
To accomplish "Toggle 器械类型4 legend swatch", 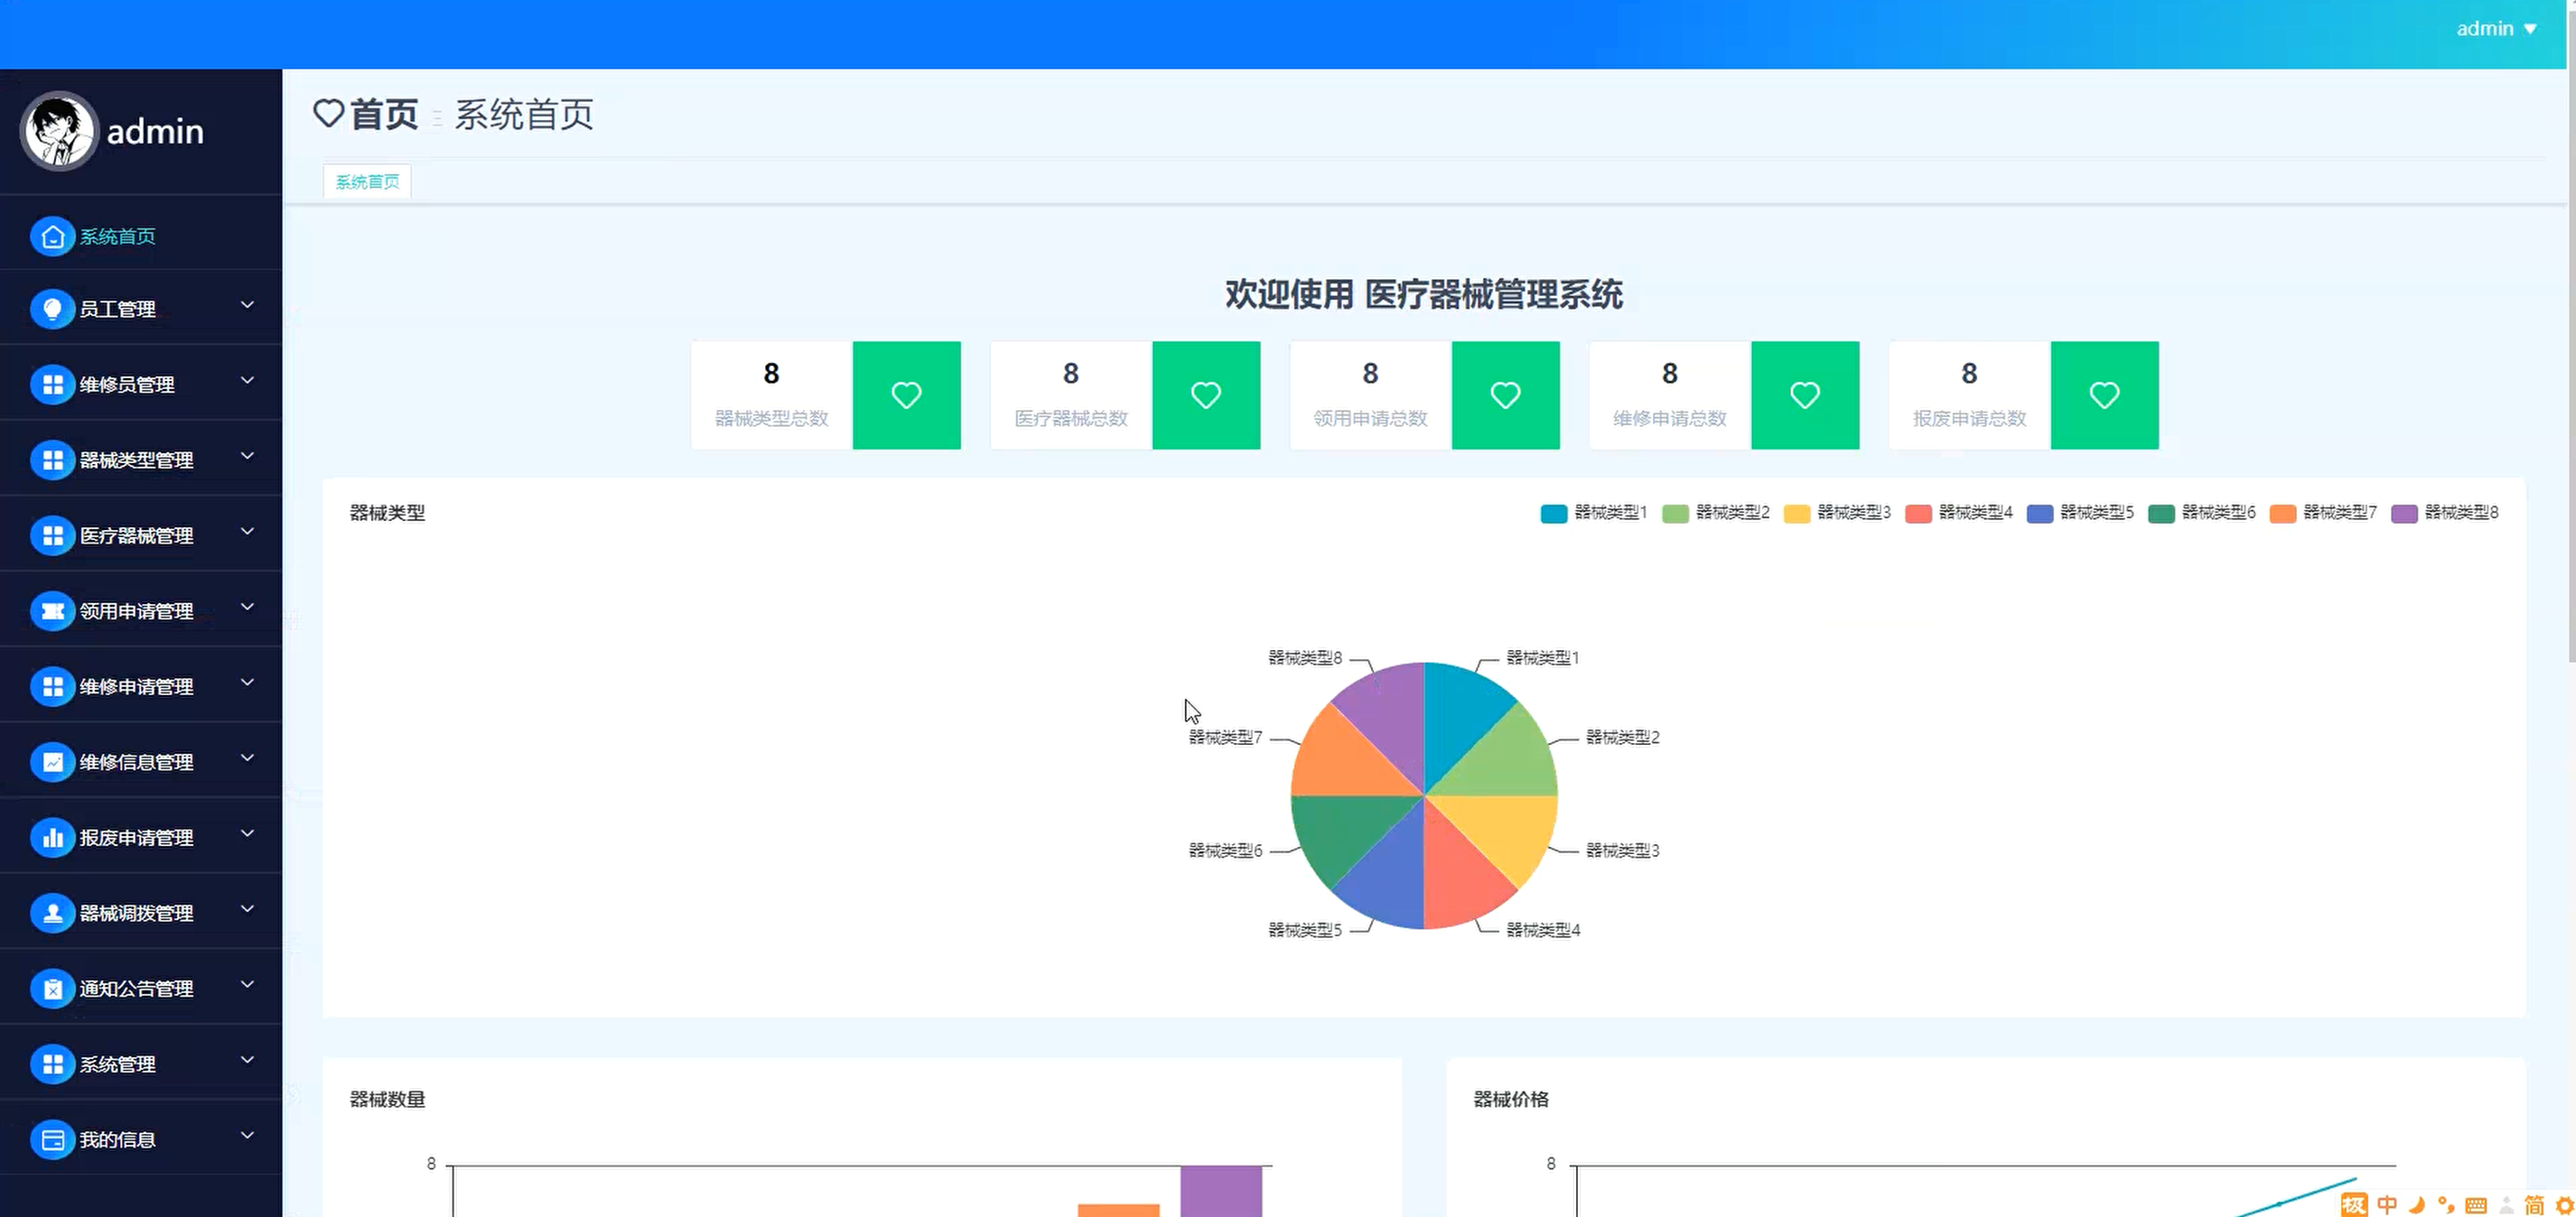I will (x=1918, y=514).
